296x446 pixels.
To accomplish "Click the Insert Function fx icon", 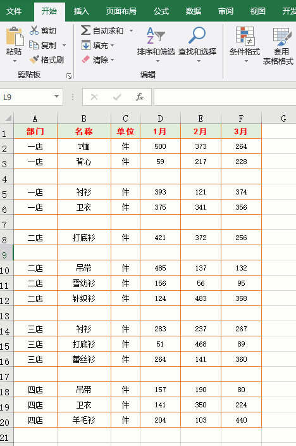I will pos(140,97).
